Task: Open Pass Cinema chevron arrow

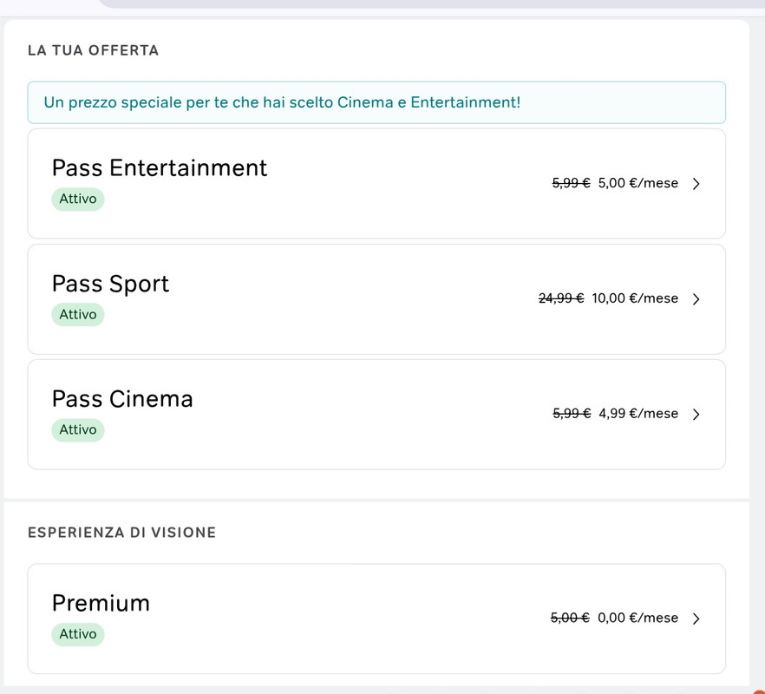Action: pyautogui.click(x=696, y=415)
